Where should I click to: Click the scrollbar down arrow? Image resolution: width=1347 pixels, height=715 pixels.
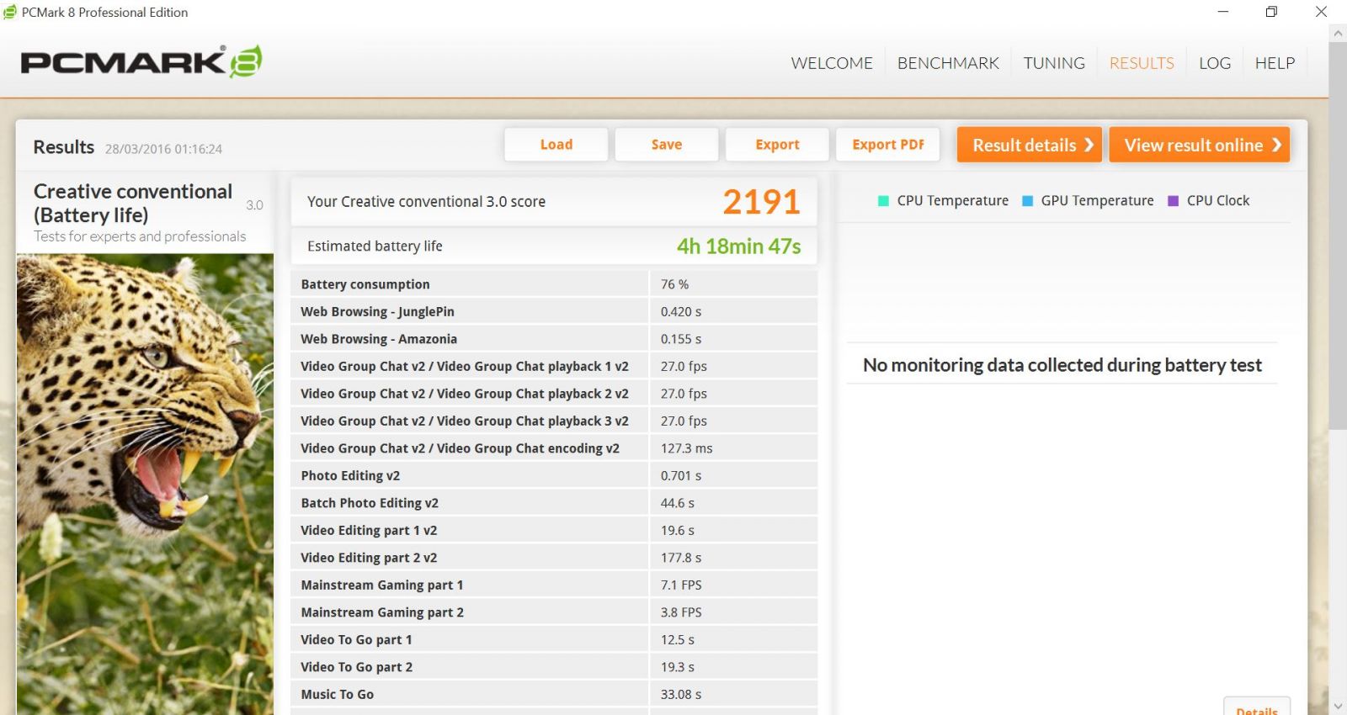[x=1337, y=706]
